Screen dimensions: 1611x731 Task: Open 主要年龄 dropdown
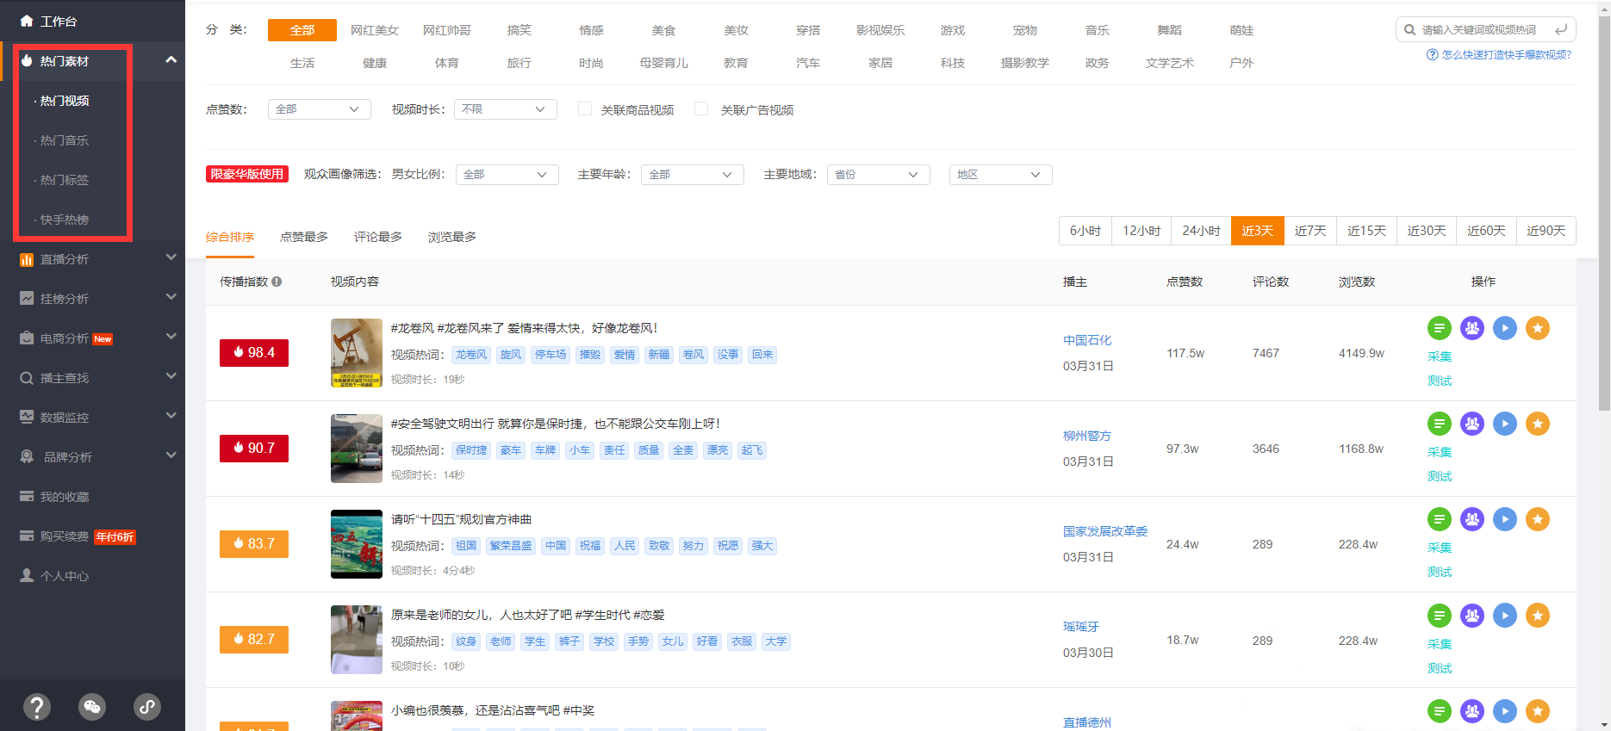point(693,175)
